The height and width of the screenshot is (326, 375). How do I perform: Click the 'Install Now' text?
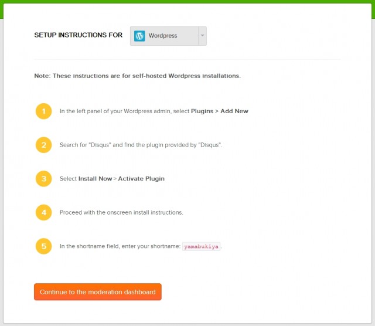pos(95,179)
